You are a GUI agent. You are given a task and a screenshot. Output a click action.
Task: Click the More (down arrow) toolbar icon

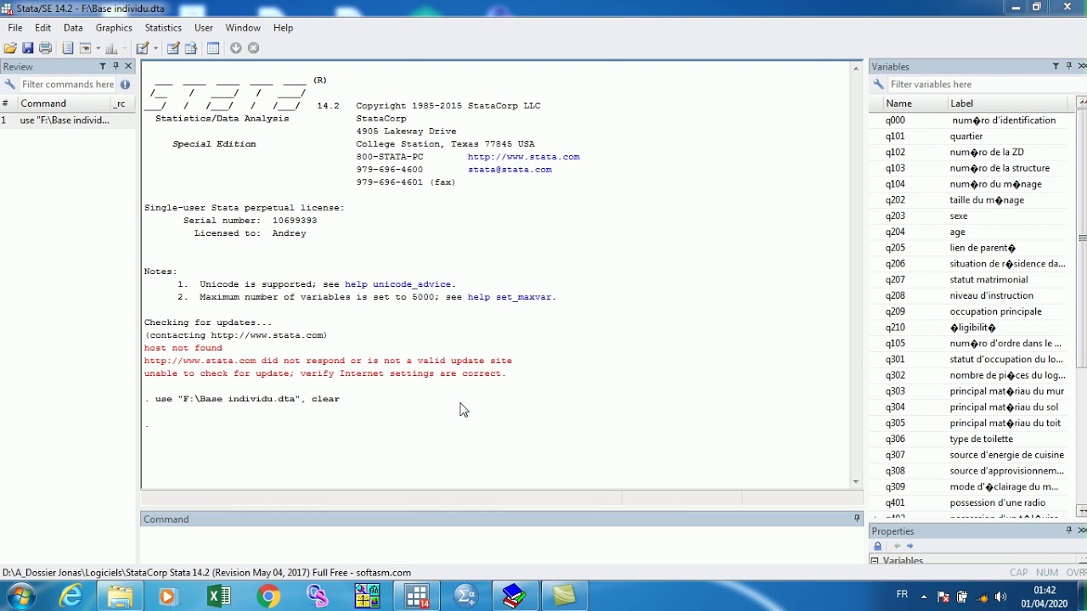tap(235, 48)
